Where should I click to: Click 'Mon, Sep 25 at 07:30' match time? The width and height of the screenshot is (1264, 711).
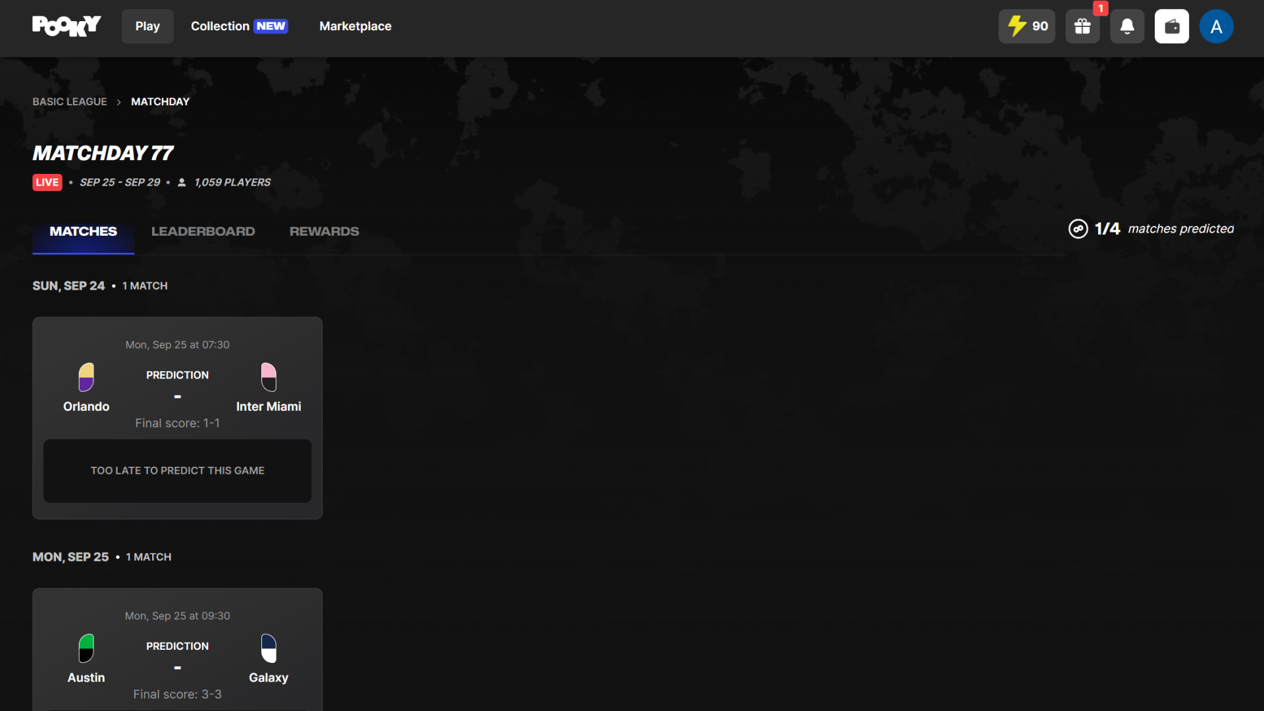click(x=177, y=345)
